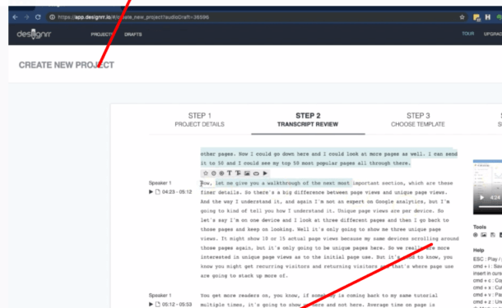Click the video preview thumbnail
Image resolution: width=502 pixels, height=308 pixels.
coord(487,187)
